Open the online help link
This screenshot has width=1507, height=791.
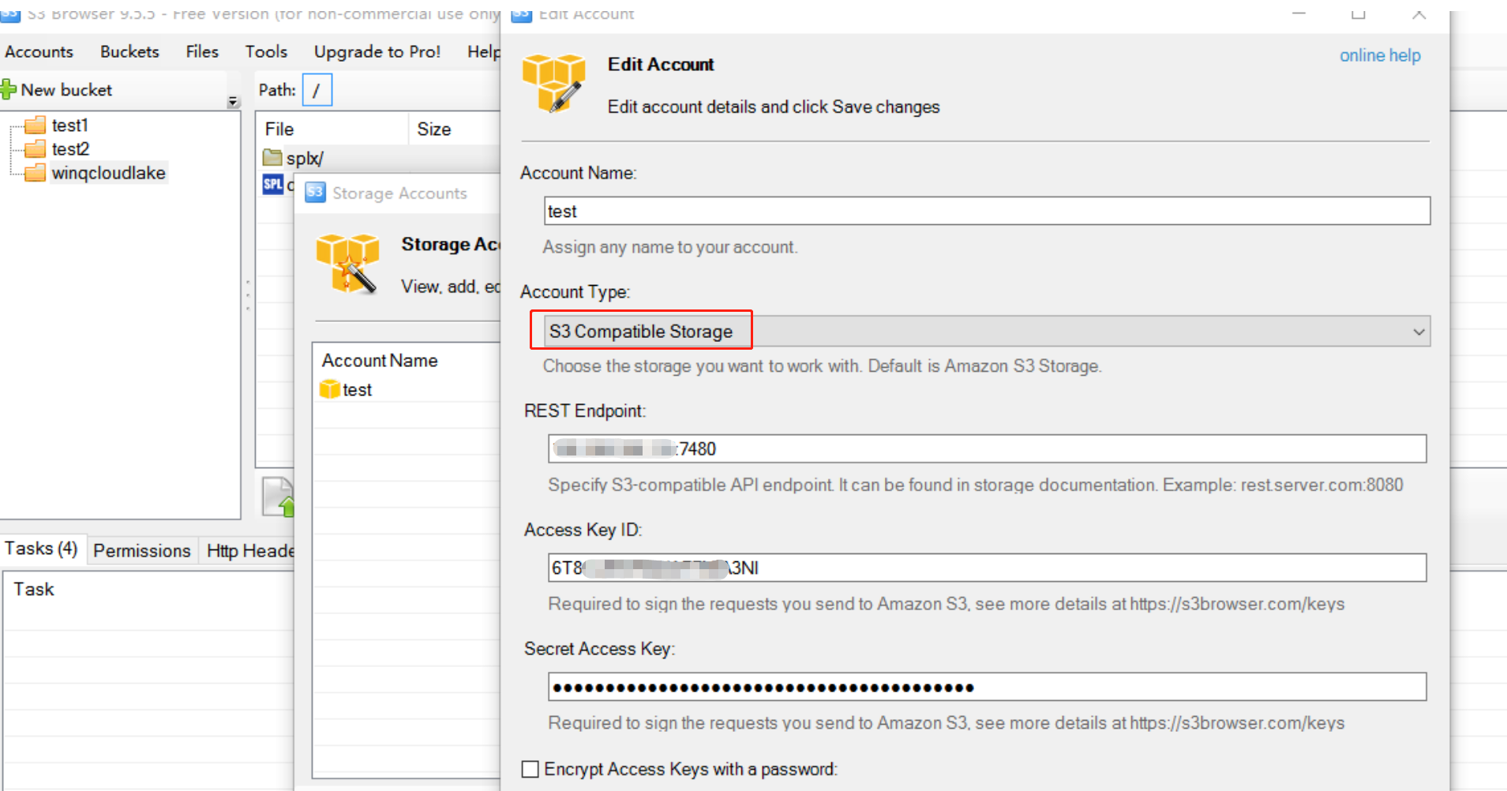[1379, 56]
